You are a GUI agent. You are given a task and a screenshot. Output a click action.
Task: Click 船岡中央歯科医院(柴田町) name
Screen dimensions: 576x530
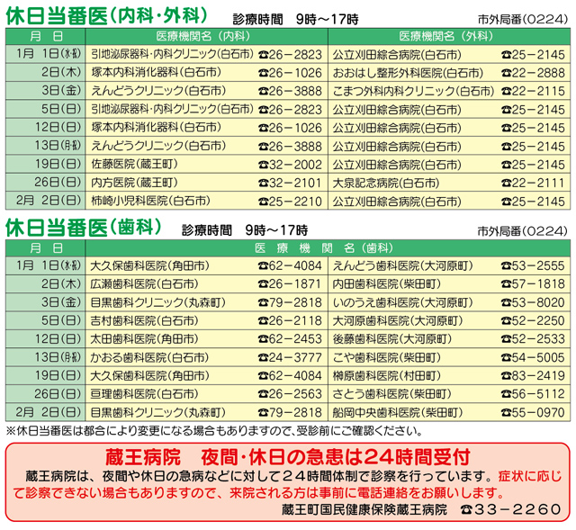[x=398, y=412]
